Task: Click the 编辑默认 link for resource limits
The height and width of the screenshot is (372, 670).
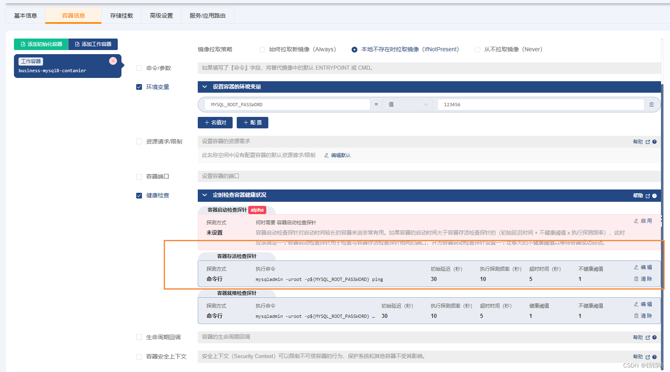Action: coord(338,155)
